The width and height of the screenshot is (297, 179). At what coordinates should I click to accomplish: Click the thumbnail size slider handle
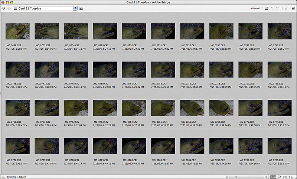pyautogui.click(x=236, y=177)
